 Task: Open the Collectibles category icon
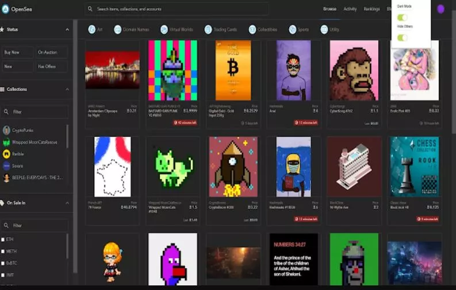coord(252,29)
